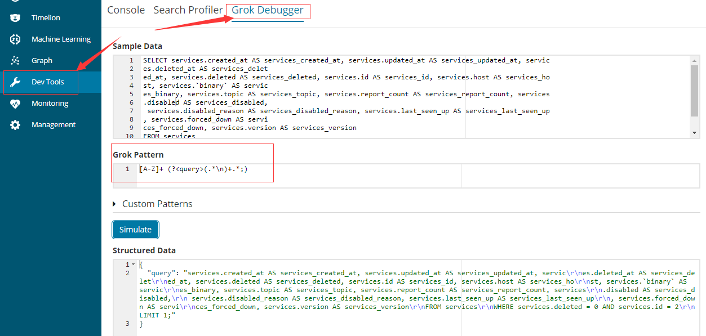Viewport: 706px width, 336px height.
Task: Collapse the JSON fold arrow in Structured Data
Action: pyautogui.click(x=133, y=265)
